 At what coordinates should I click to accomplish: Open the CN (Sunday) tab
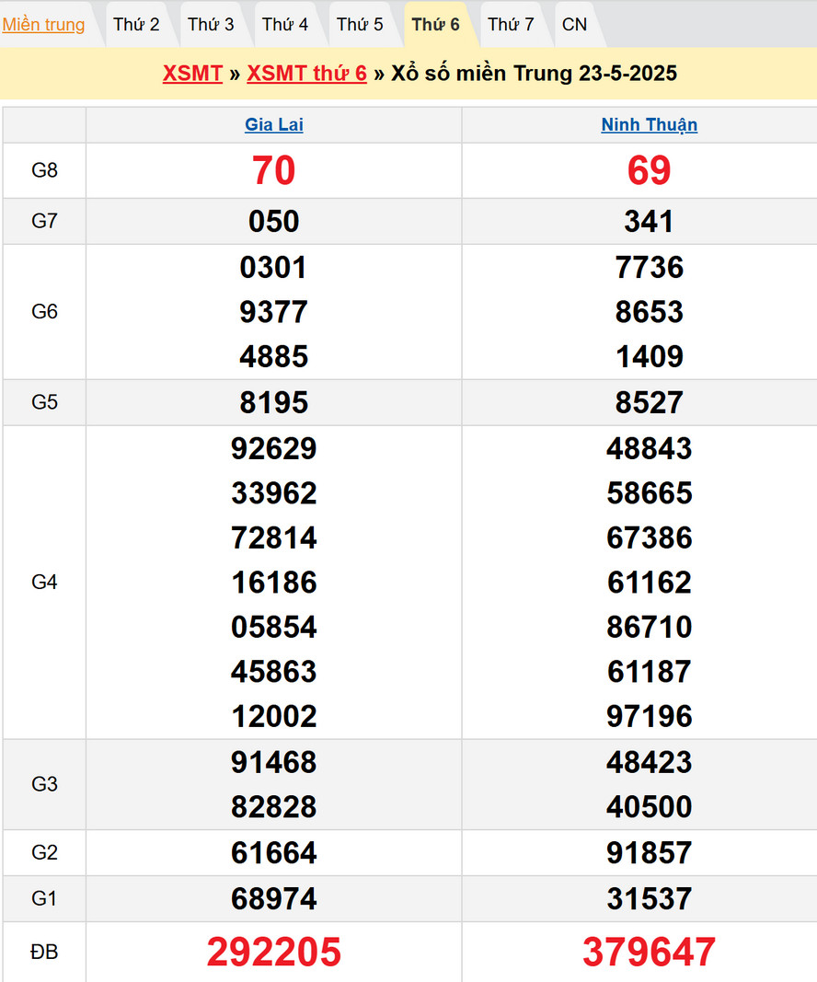pos(574,25)
